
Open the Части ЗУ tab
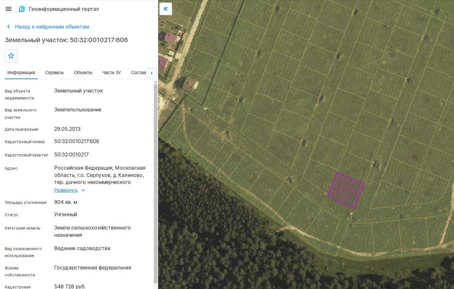click(x=112, y=72)
